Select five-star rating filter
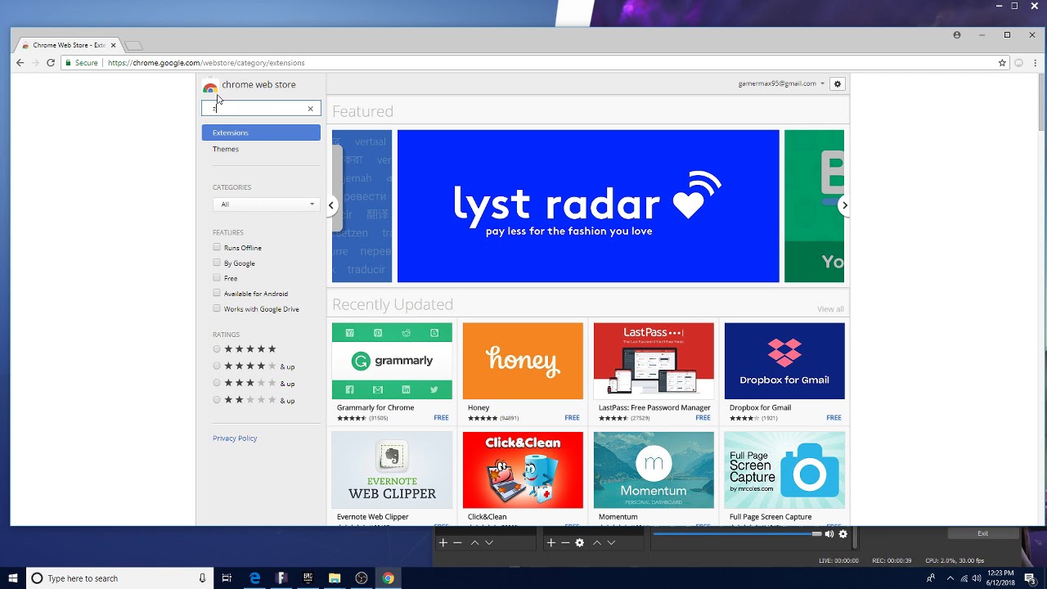The image size is (1047, 589). click(217, 349)
